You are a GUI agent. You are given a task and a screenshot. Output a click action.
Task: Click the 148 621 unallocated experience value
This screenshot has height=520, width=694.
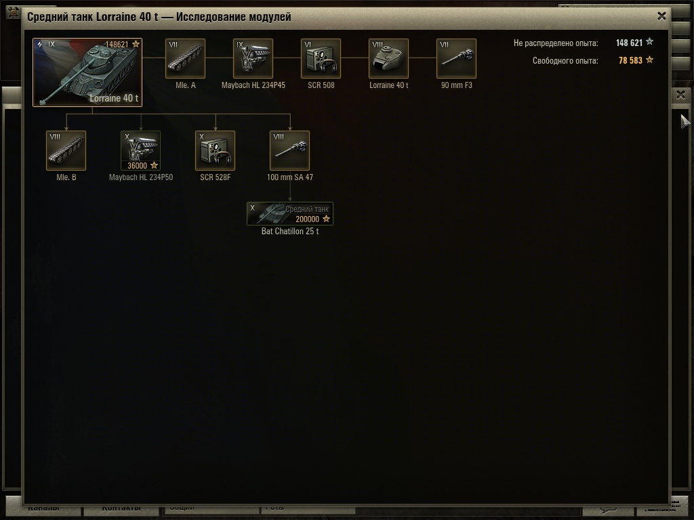pos(629,43)
